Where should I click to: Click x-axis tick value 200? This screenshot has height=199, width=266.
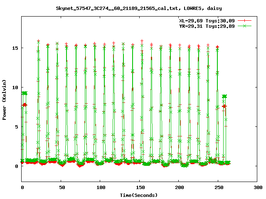[x=180, y=187]
